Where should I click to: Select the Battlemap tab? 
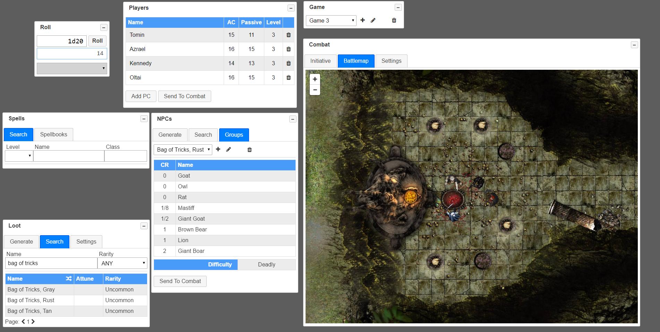(x=356, y=61)
